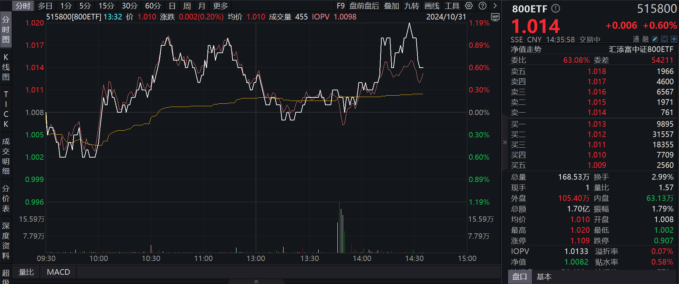Expand bottom panel with up chevron
The height and width of the screenshot is (284, 679).
click(x=256, y=282)
